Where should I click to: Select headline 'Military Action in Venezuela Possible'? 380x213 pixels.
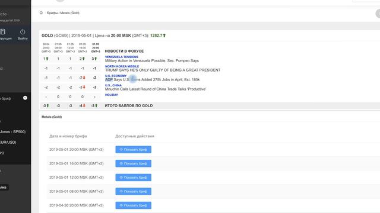click(152, 60)
